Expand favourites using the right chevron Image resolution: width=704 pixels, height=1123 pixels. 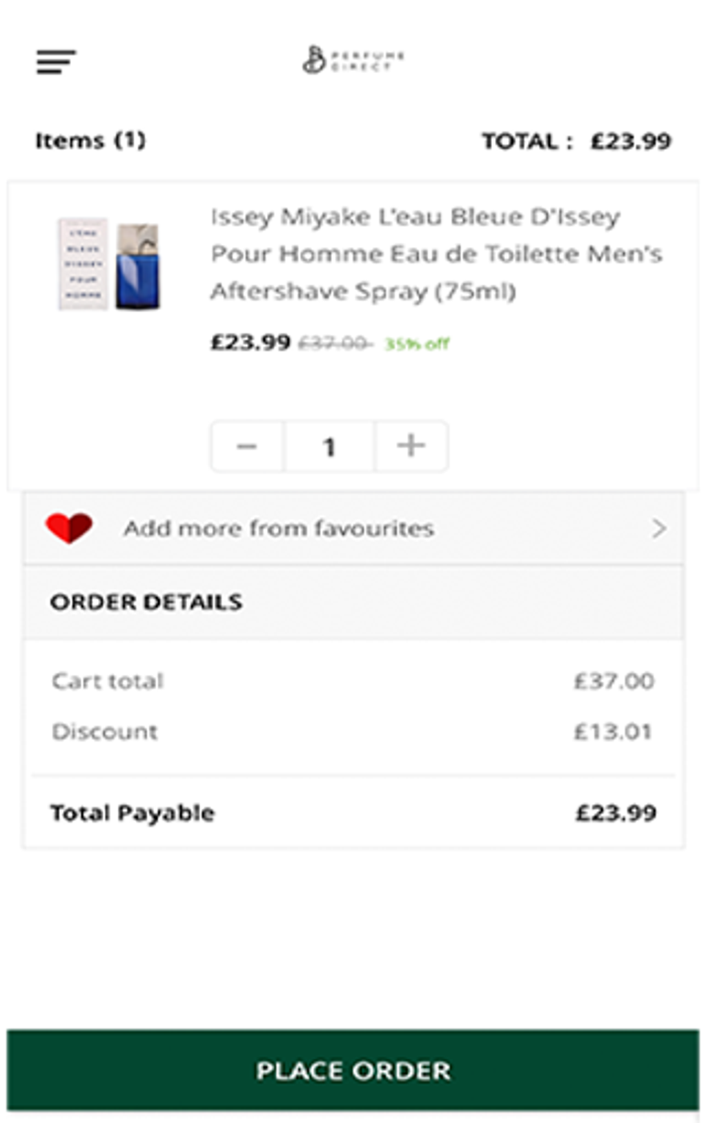(x=658, y=529)
